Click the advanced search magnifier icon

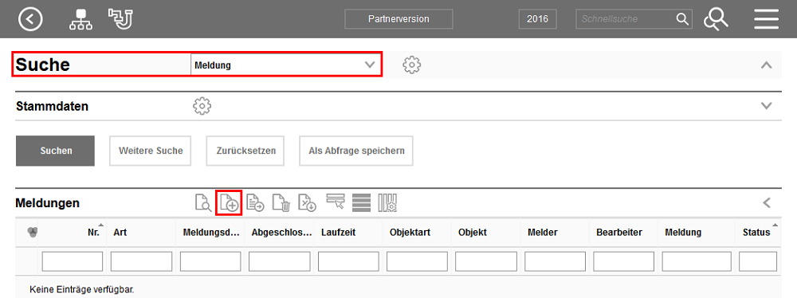(x=716, y=19)
